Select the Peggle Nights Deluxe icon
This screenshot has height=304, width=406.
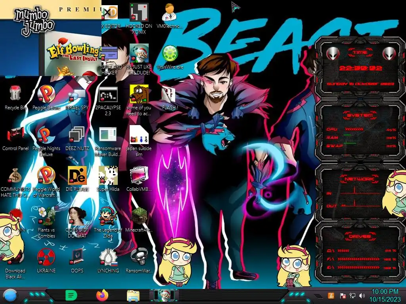(x=46, y=135)
